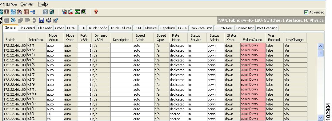This screenshot has width=332, height=121.
Task: Switch to the Trunk Failures tab
Action: coord(121,28)
